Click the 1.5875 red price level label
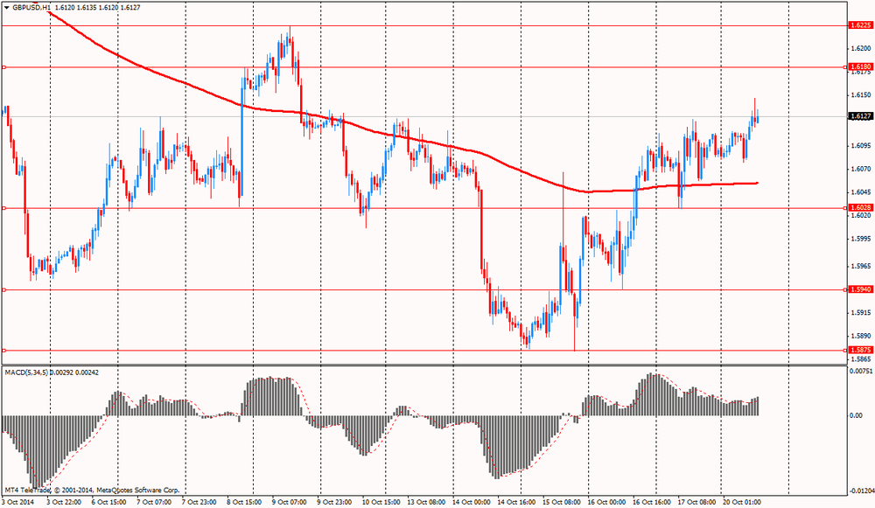Viewport: 875px width, 508px height. 860,351
